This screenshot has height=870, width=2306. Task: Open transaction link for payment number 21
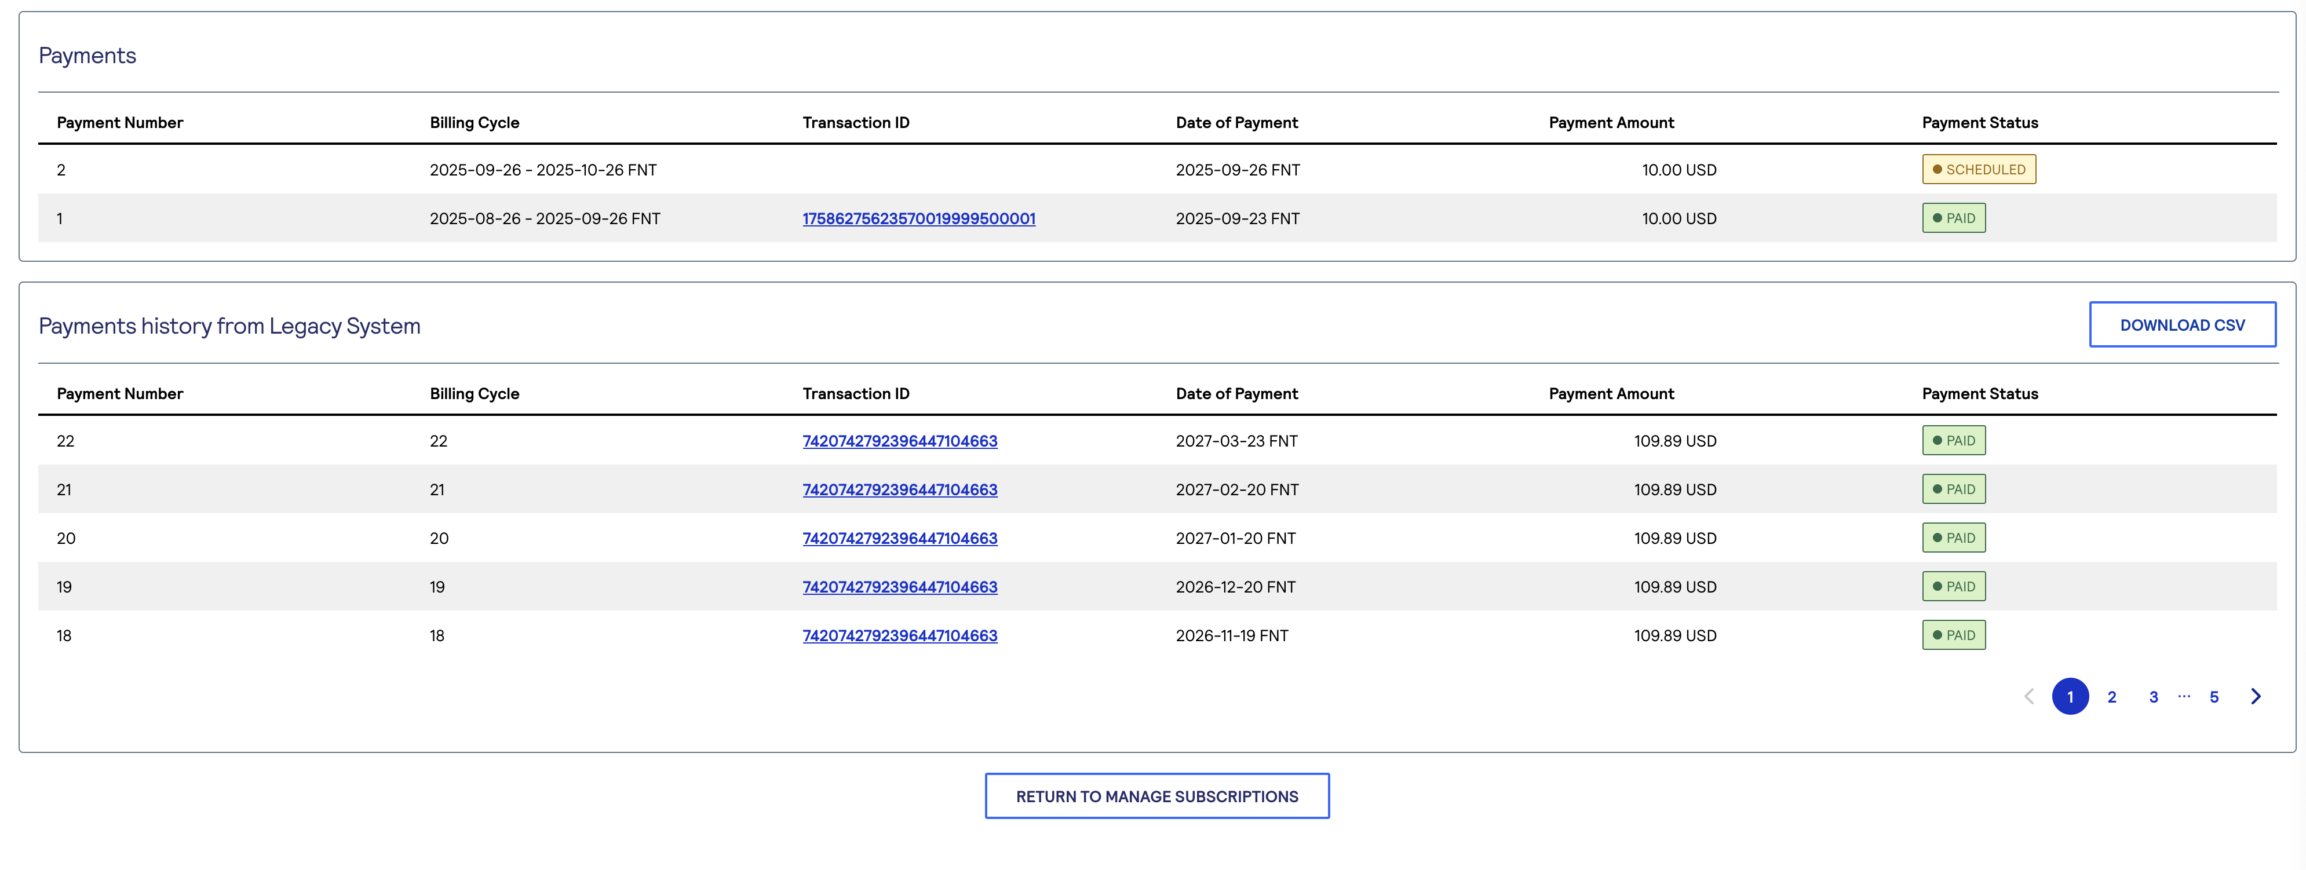click(x=900, y=489)
